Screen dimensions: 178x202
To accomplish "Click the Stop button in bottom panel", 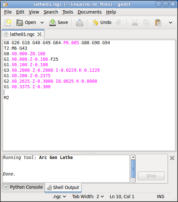I will tap(151, 176).
